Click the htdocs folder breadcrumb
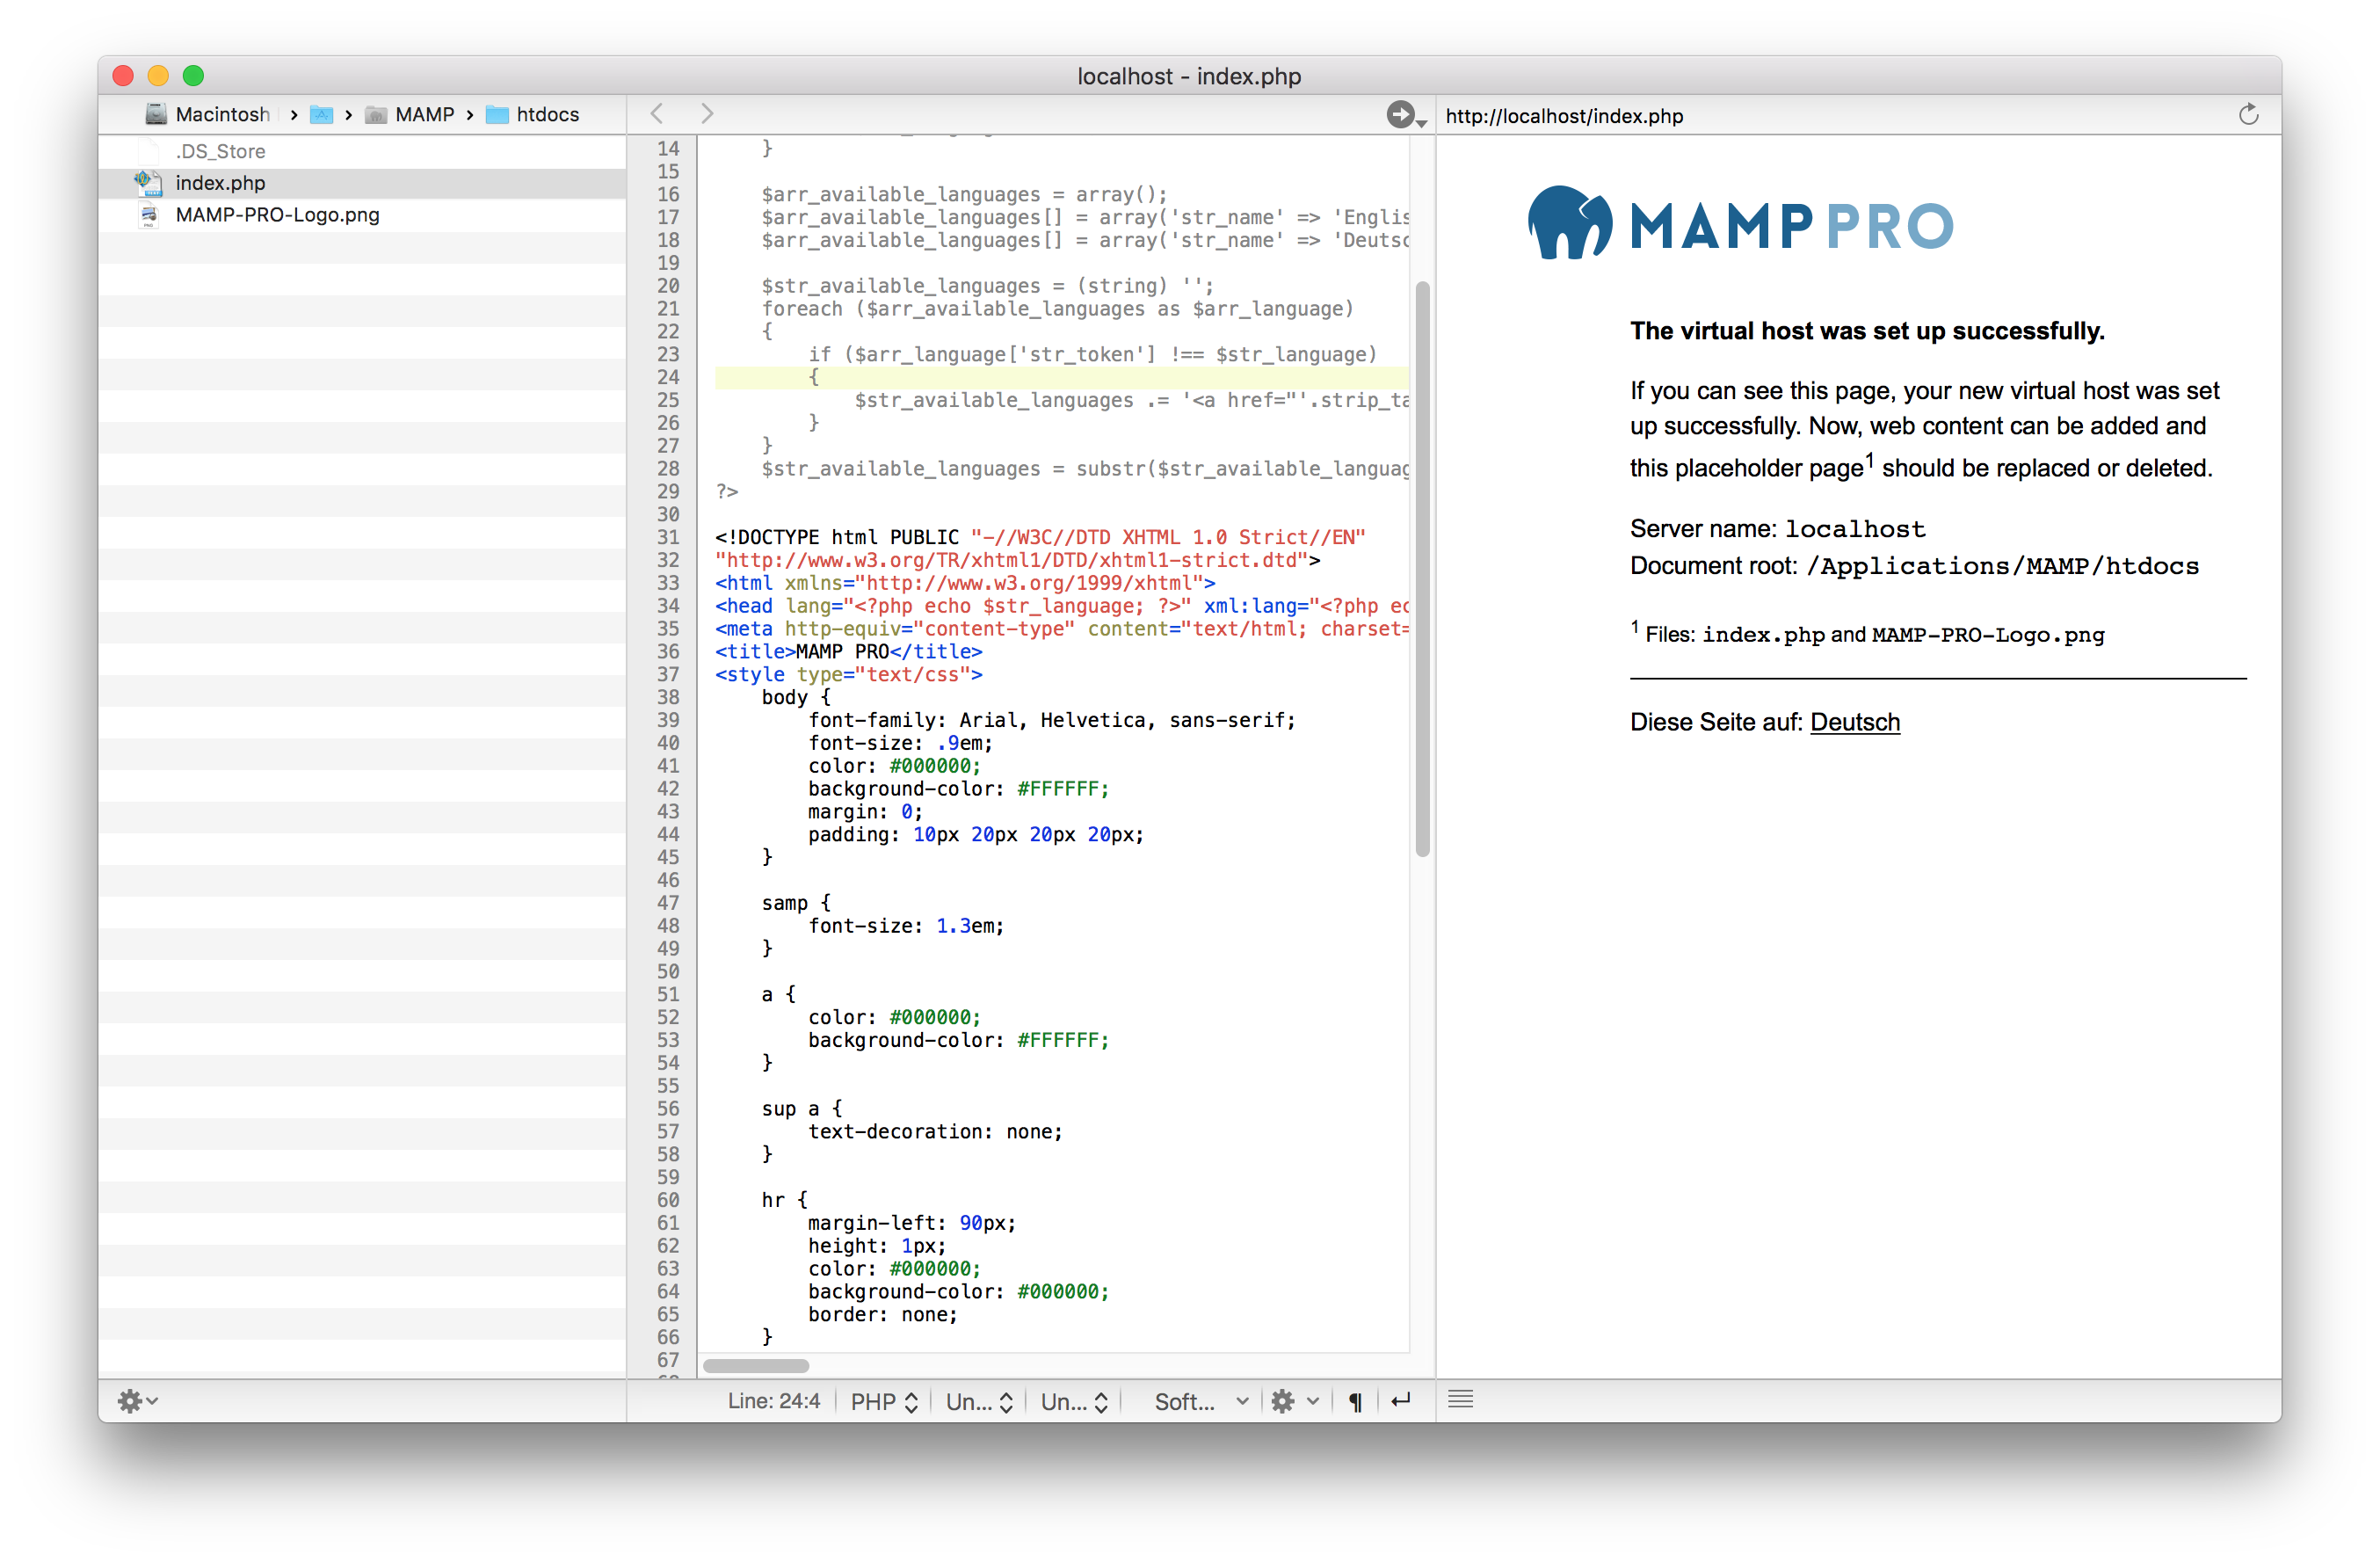The width and height of the screenshot is (2380, 1563). [533, 114]
